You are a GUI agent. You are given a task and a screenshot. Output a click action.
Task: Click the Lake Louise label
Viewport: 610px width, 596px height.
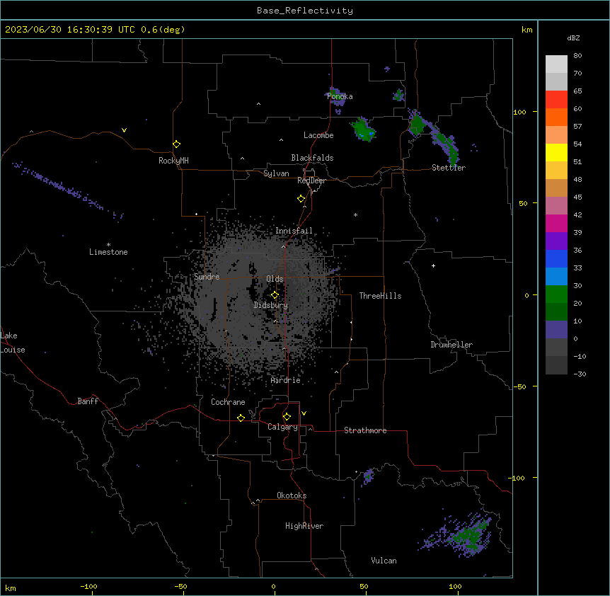coord(13,343)
